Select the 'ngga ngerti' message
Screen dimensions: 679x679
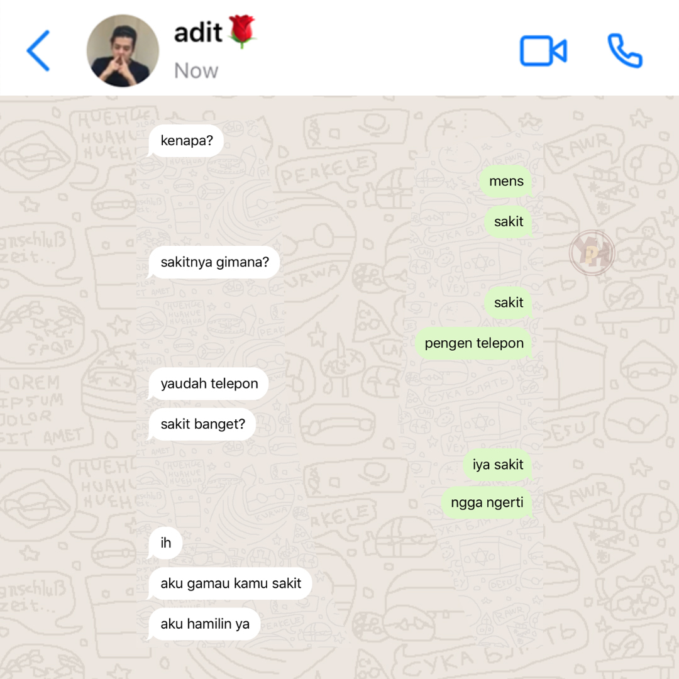(487, 502)
